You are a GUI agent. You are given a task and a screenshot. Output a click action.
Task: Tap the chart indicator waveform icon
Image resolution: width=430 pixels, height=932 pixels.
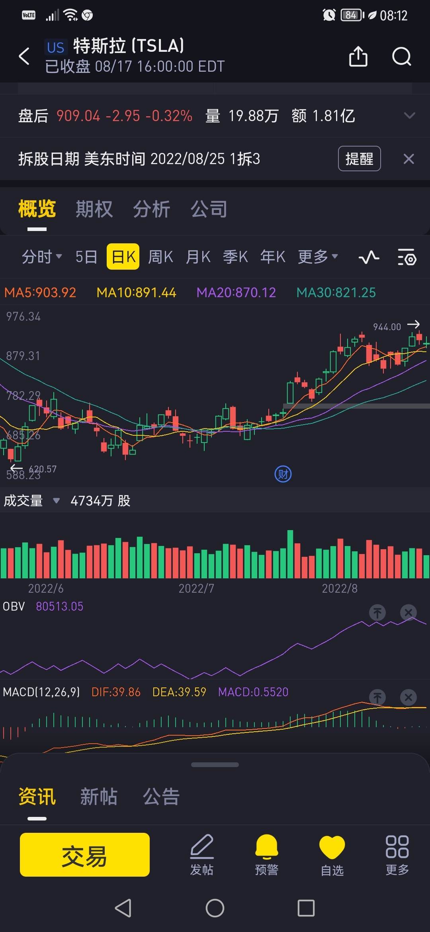coord(369,257)
